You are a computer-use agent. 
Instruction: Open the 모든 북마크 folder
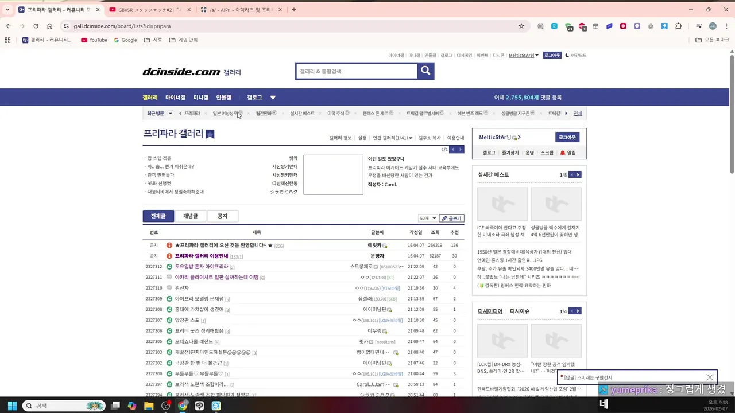coord(712,40)
